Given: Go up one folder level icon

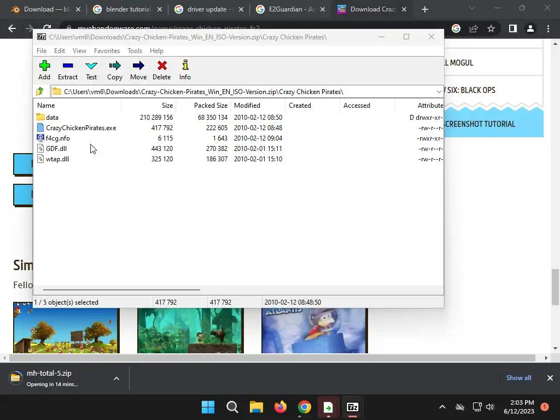Looking at the screenshot, I should (39, 91).
